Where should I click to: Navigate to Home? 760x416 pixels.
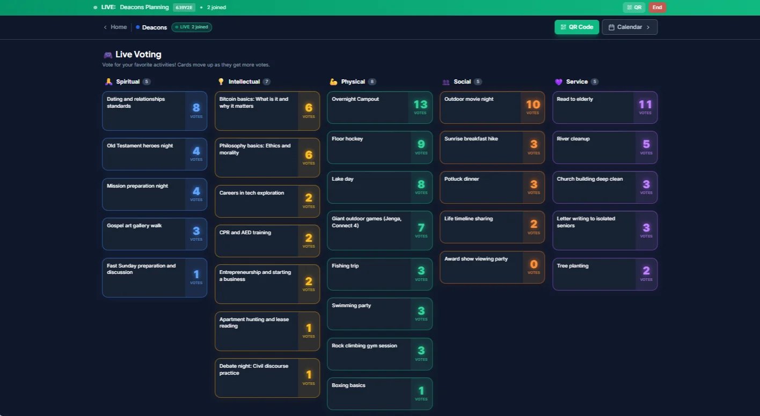coord(118,27)
